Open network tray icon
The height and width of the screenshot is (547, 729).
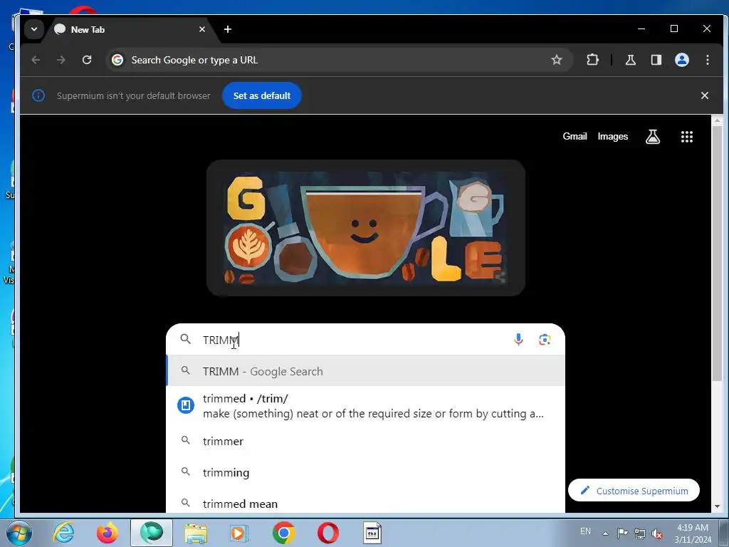pyautogui.click(x=640, y=533)
